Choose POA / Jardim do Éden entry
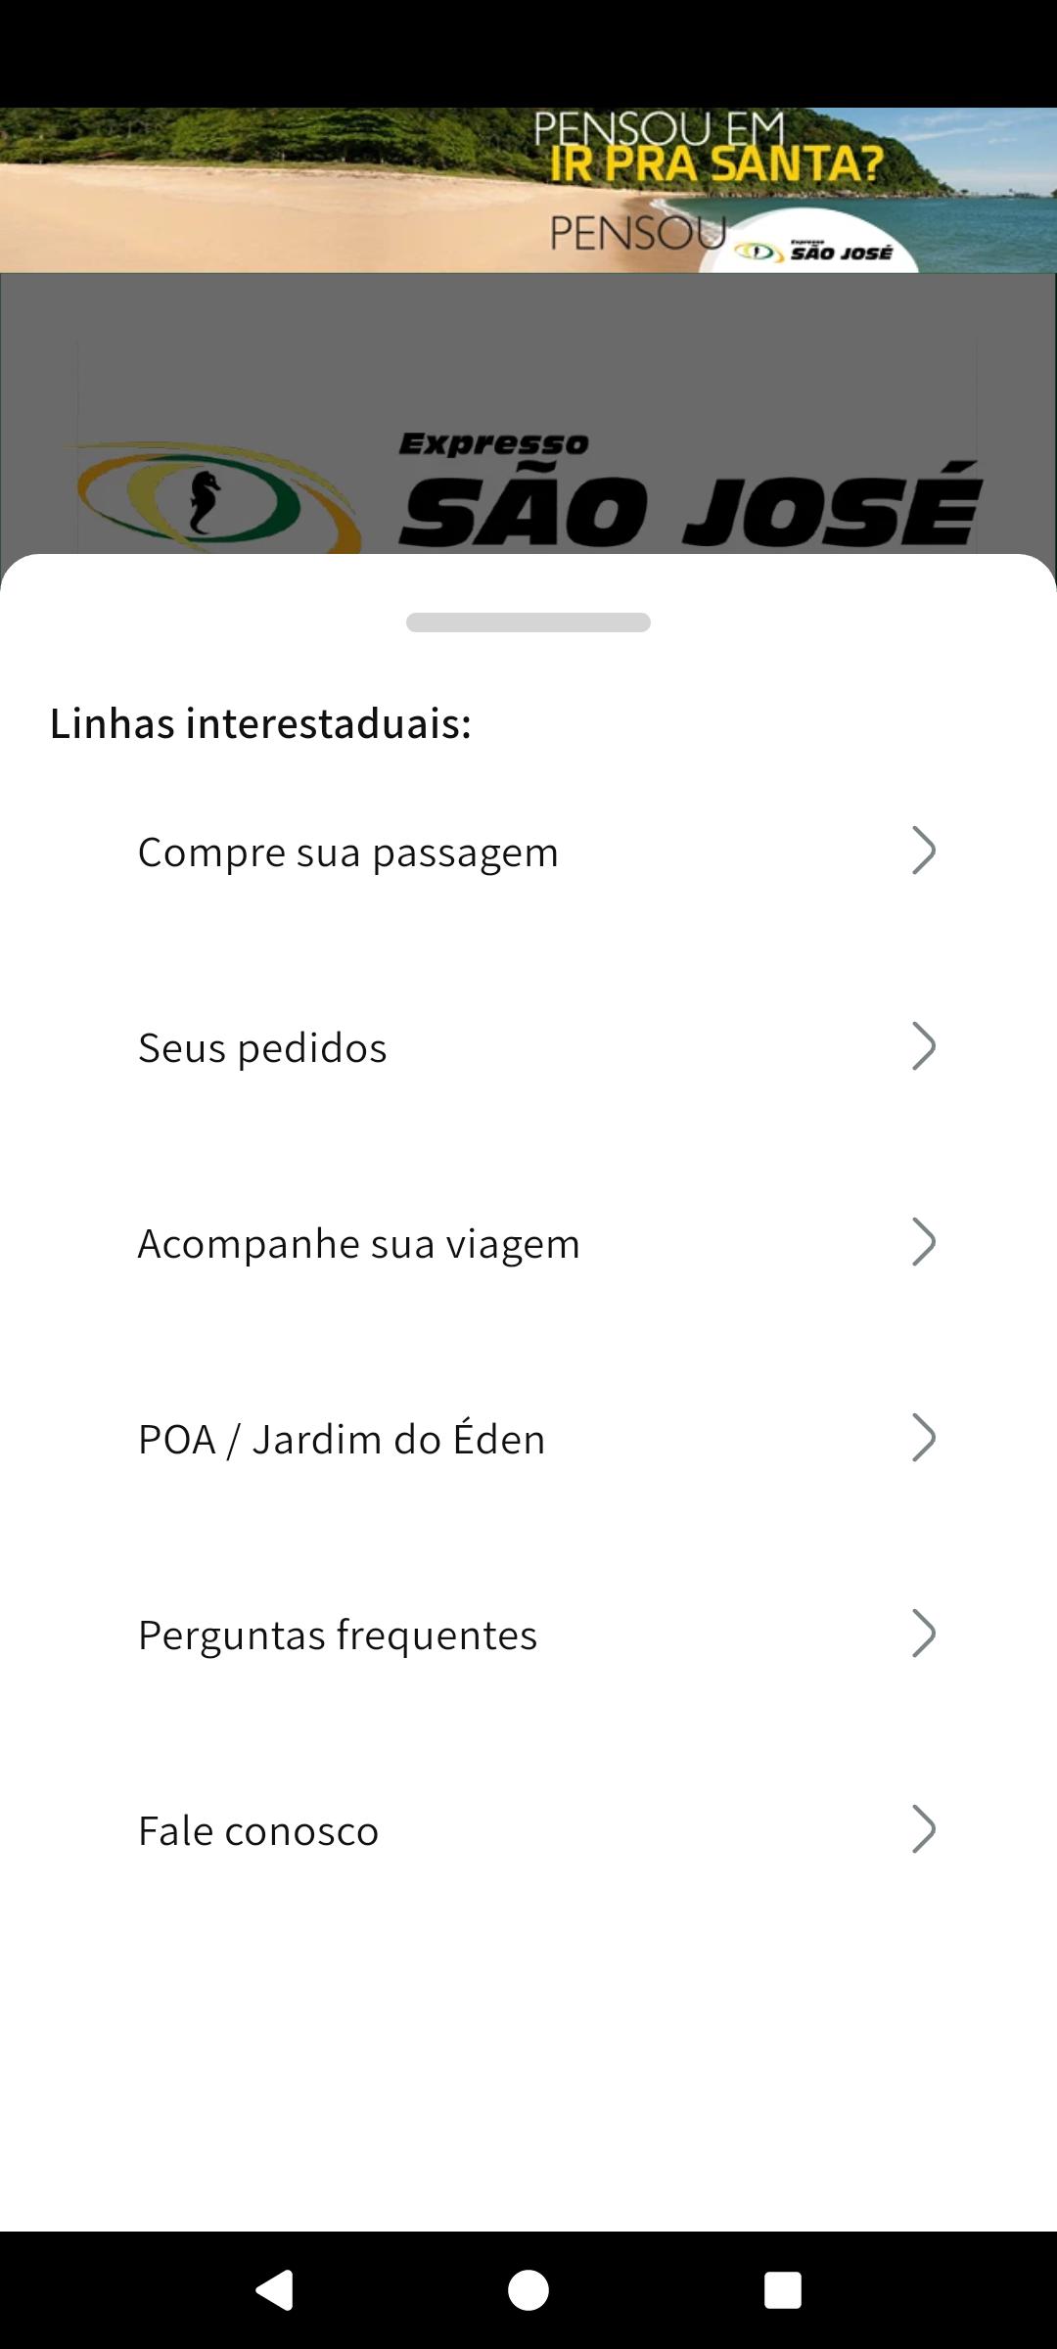 pos(342,1440)
